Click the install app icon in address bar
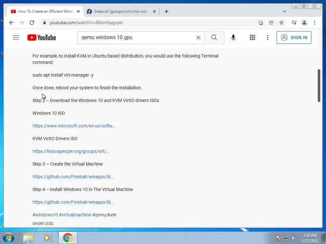This screenshot has height=244, width=326. [261, 23]
